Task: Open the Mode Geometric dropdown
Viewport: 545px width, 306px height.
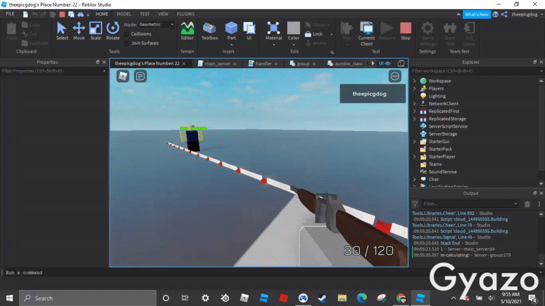Action: coord(156,25)
